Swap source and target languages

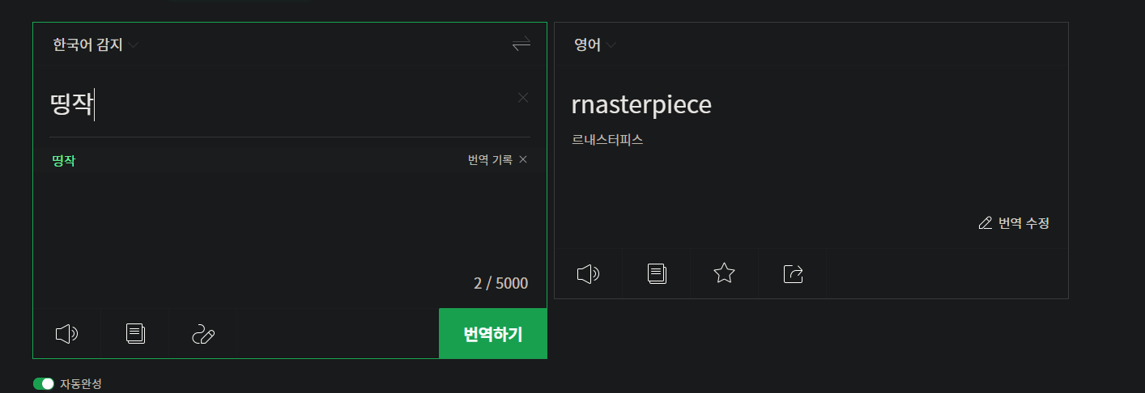point(521,44)
